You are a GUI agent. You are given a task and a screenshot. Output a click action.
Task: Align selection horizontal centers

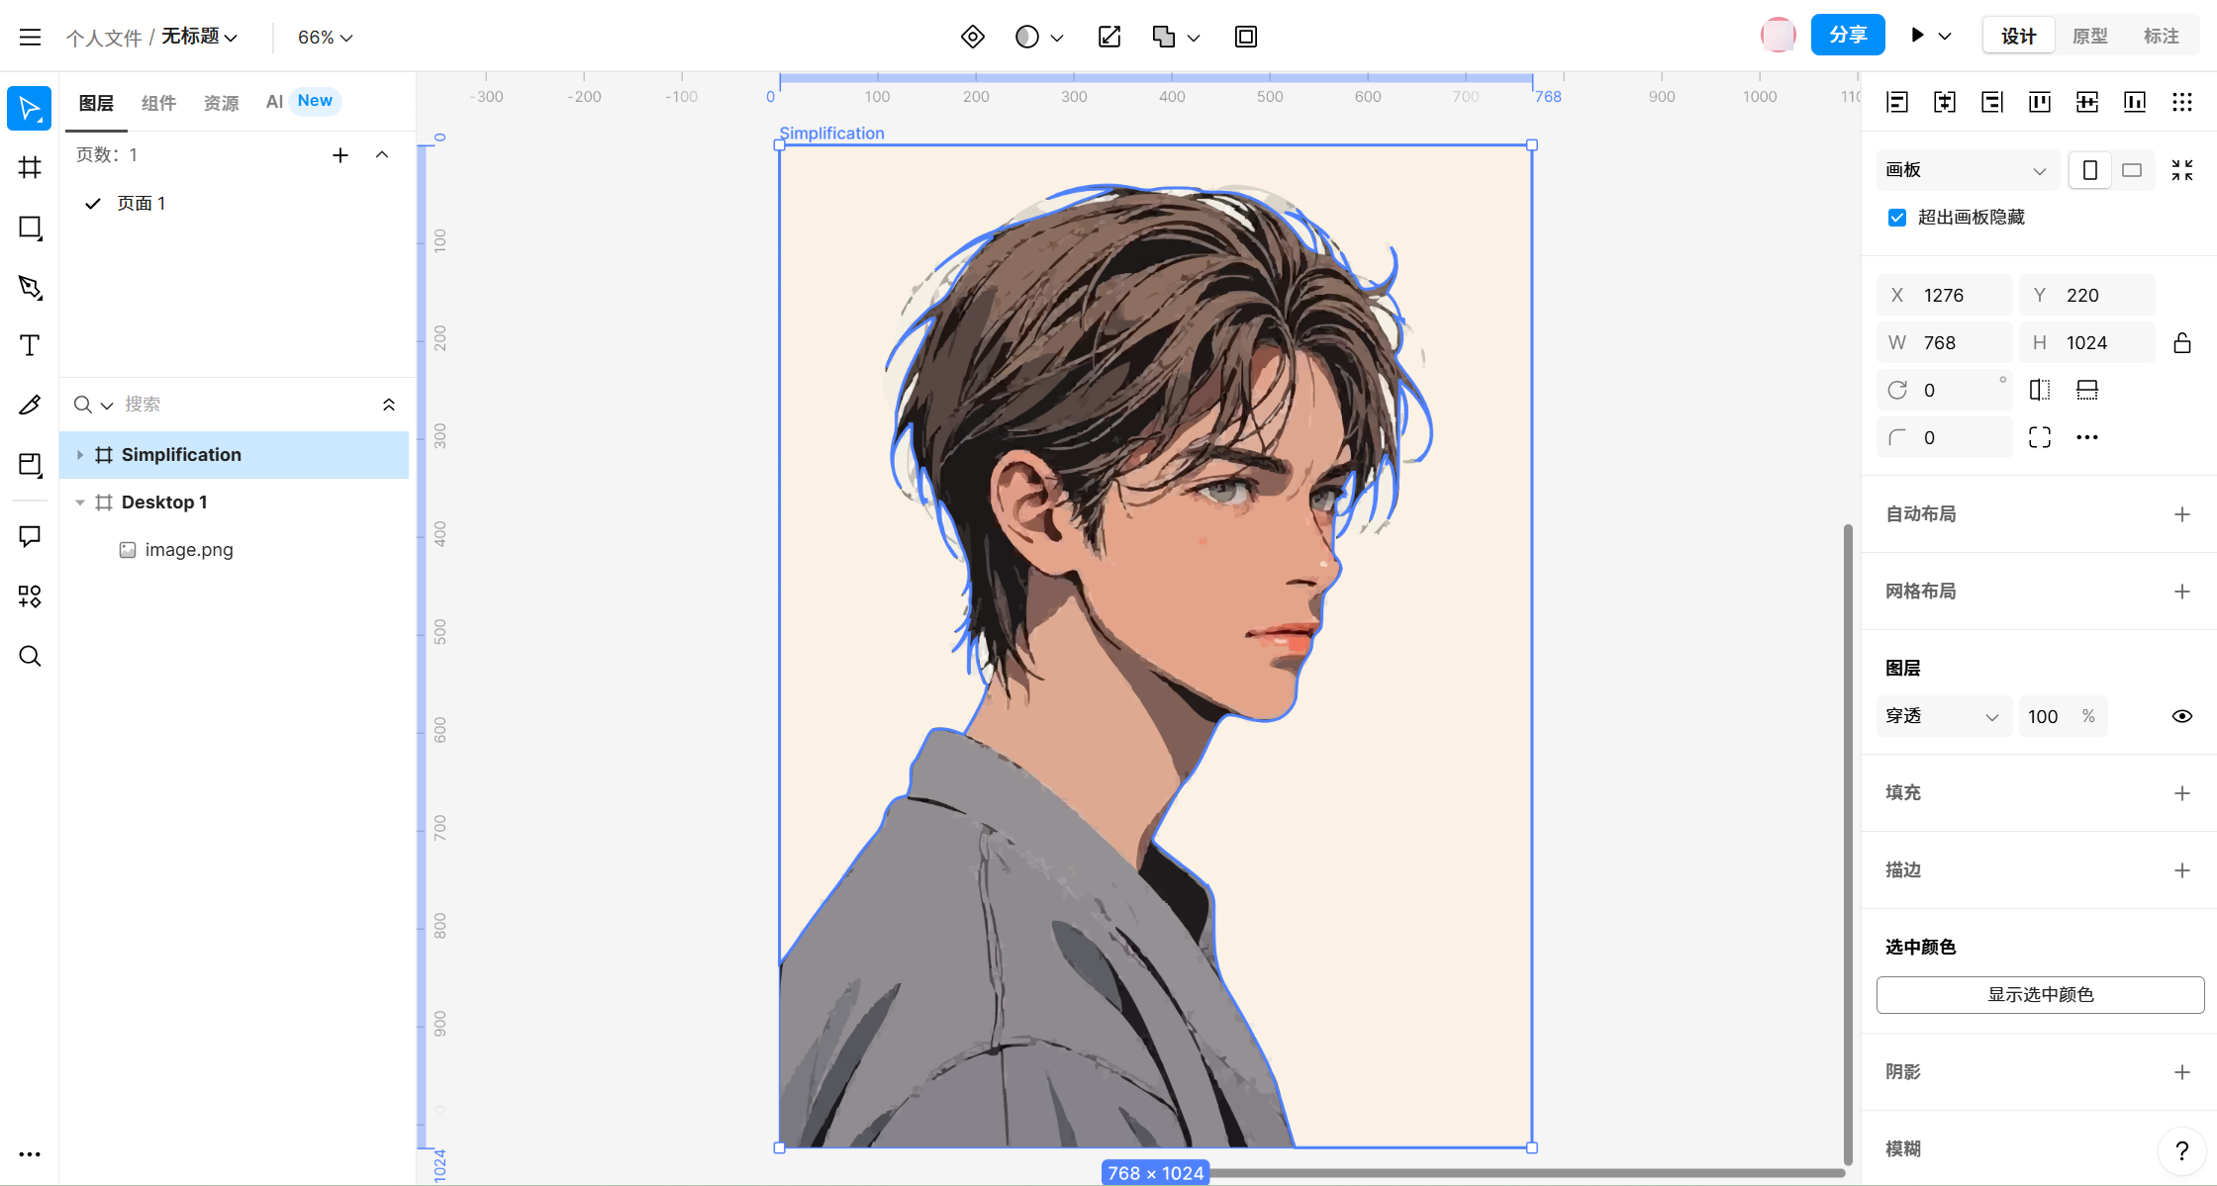(1945, 102)
